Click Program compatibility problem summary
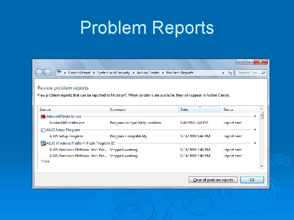The image size is (294, 220). [136, 123]
